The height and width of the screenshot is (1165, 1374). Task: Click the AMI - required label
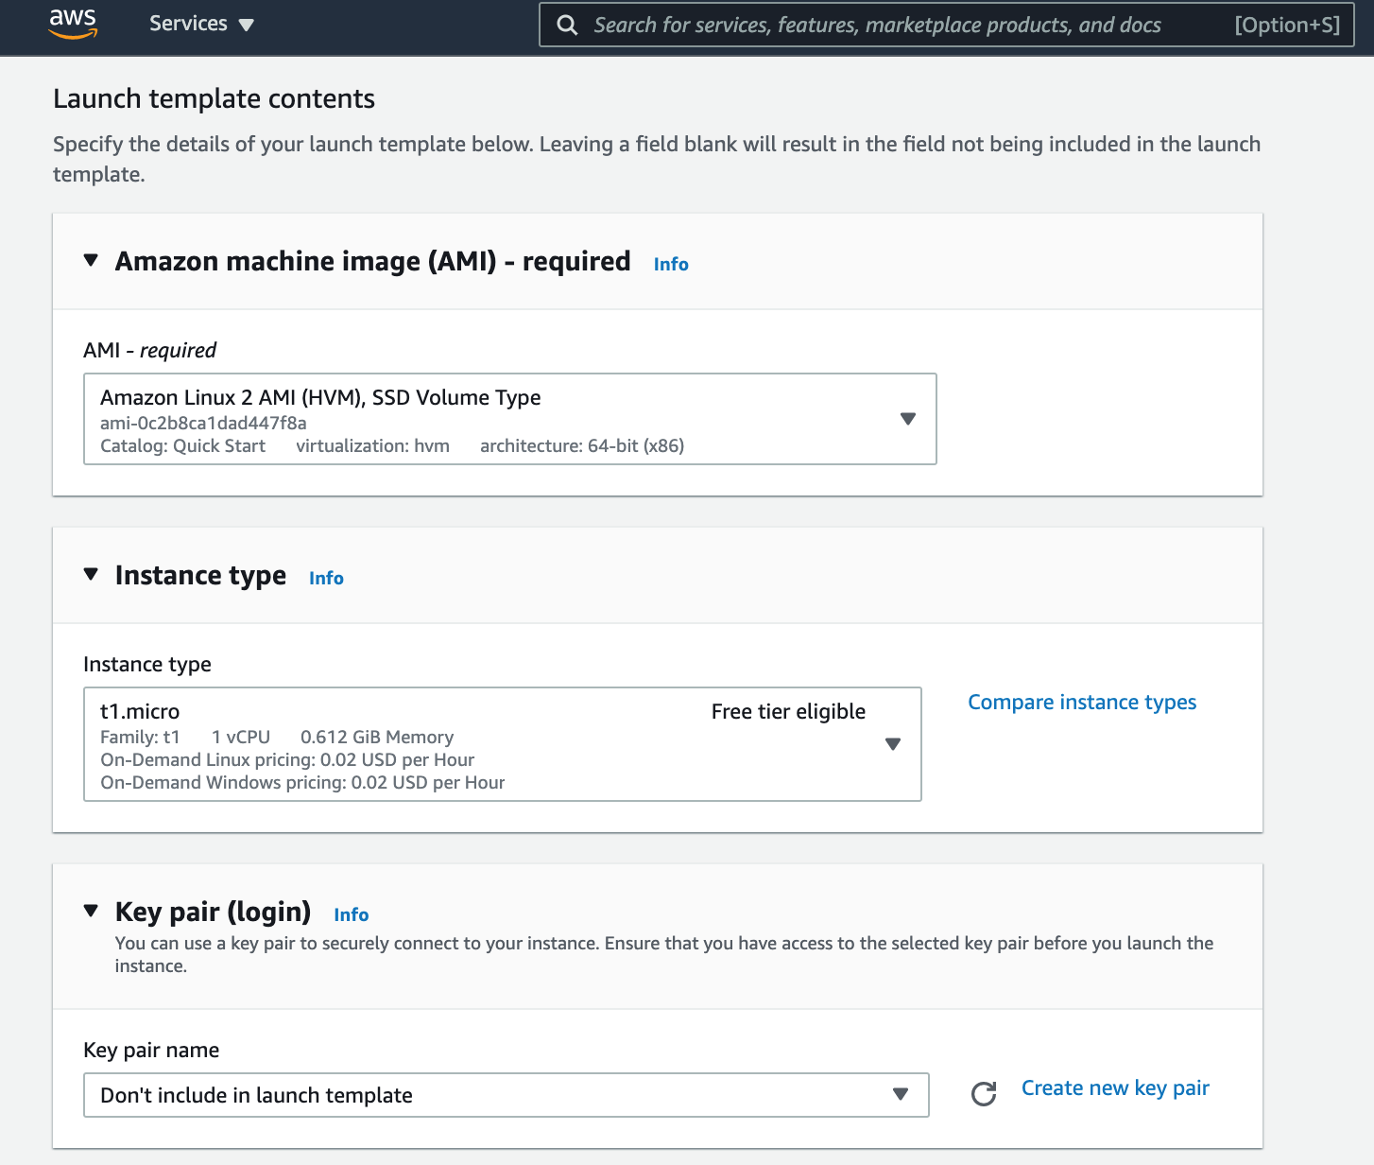149,351
